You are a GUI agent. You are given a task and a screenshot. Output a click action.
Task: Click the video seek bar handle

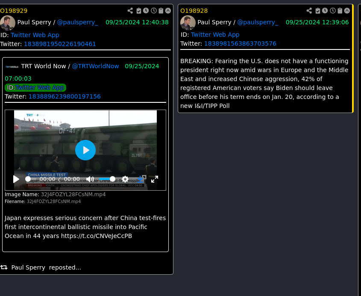pos(28,179)
